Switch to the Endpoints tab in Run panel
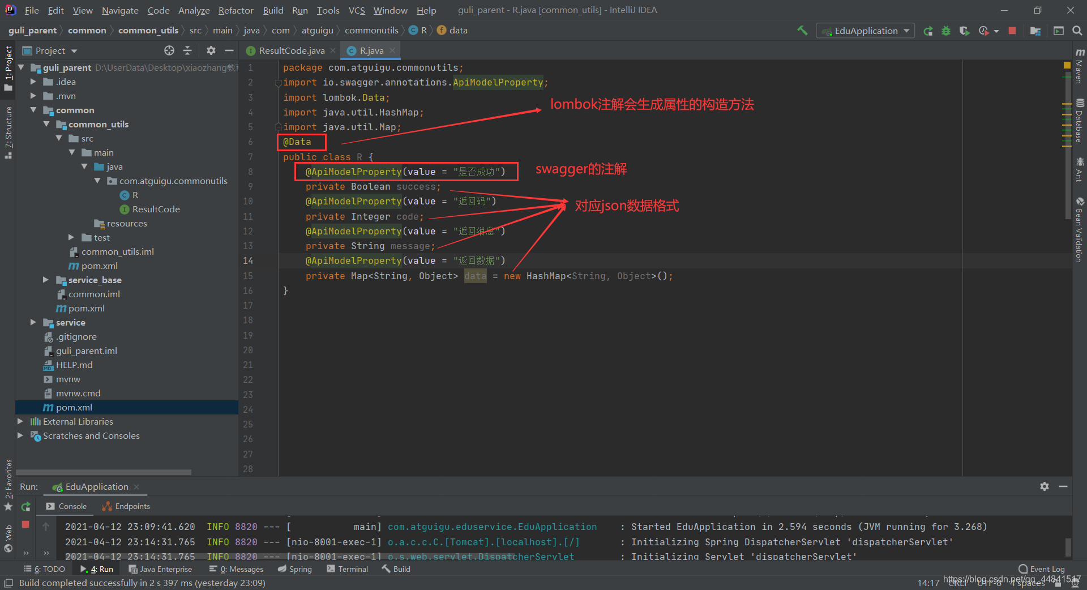Image resolution: width=1087 pixels, height=590 pixels. tap(126, 506)
